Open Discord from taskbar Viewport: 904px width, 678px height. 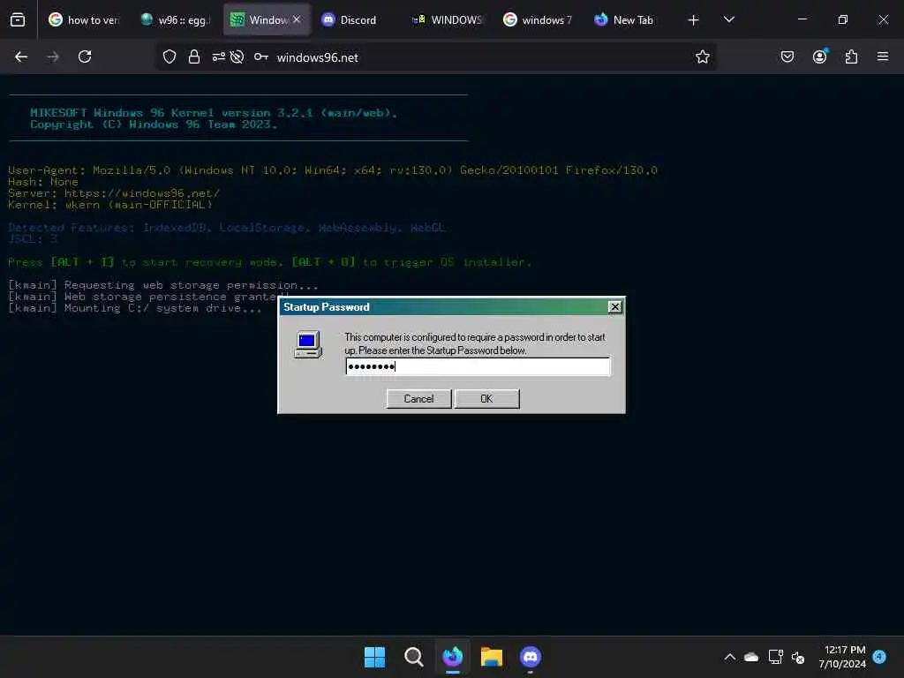coord(531,657)
